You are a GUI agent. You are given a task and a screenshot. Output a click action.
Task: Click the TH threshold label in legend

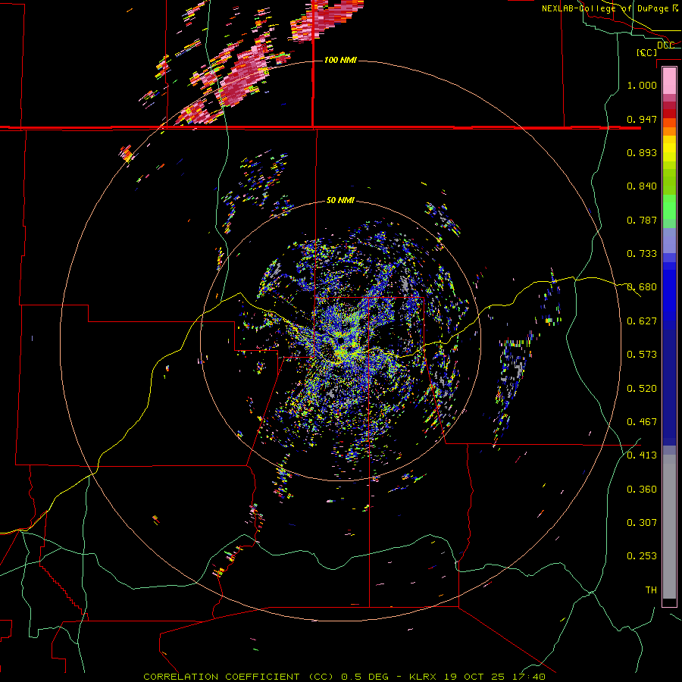pos(651,590)
